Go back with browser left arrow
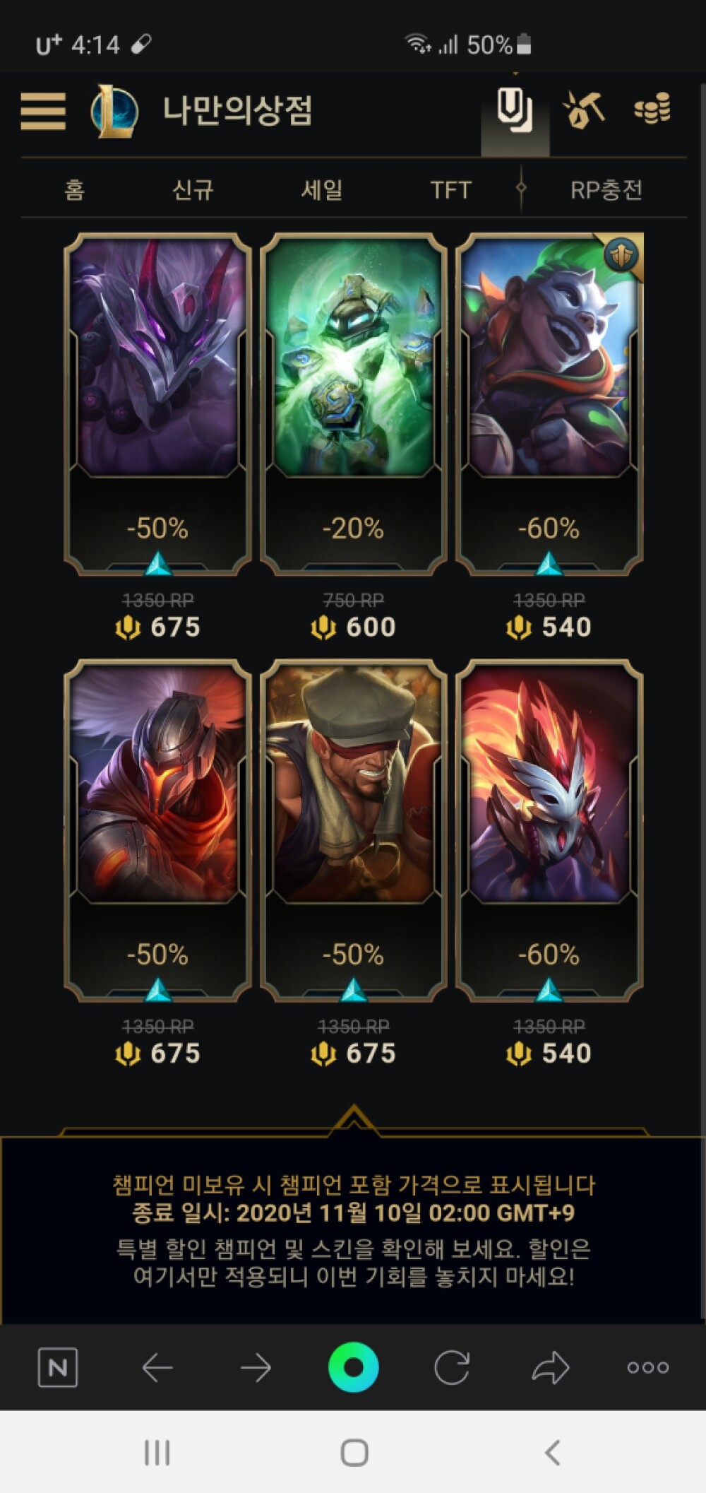The height and width of the screenshot is (1493, 706). tap(157, 1368)
